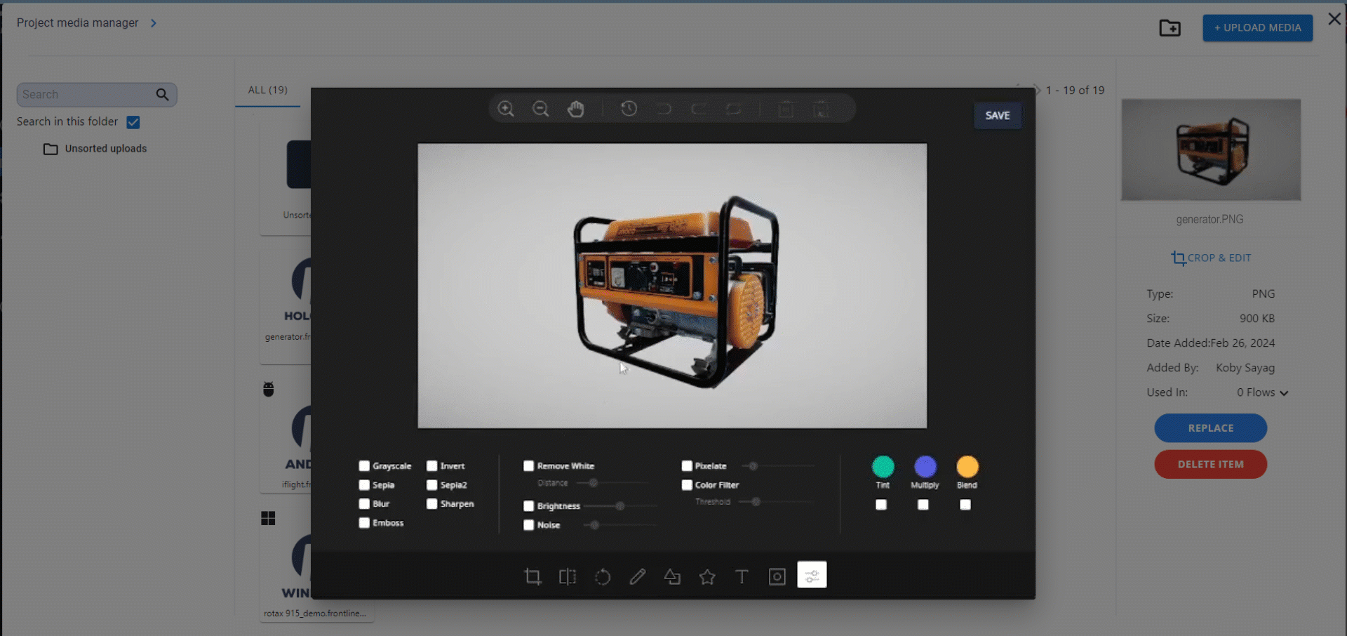Viewport: 1347px width, 636px height.
Task: Click the Windows platform icon
Action: [268, 518]
